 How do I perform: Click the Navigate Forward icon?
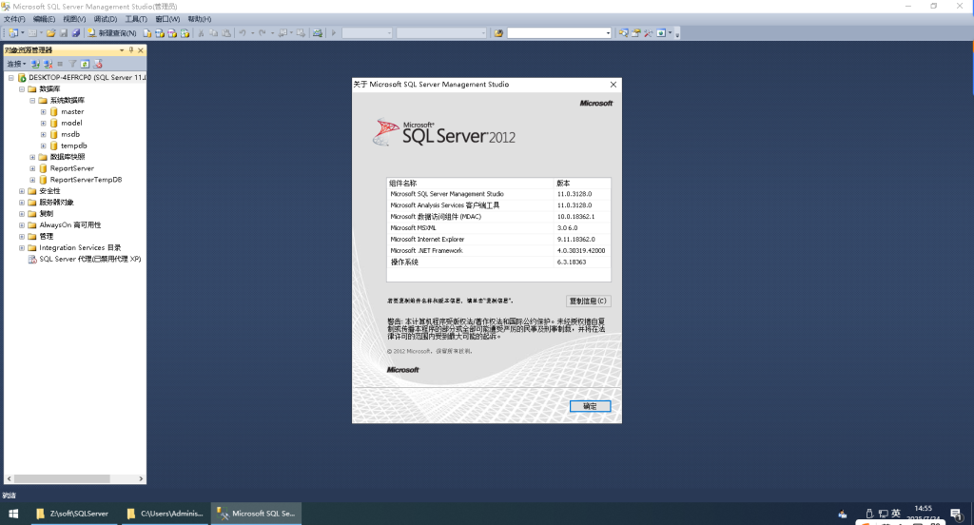coord(301,33)
